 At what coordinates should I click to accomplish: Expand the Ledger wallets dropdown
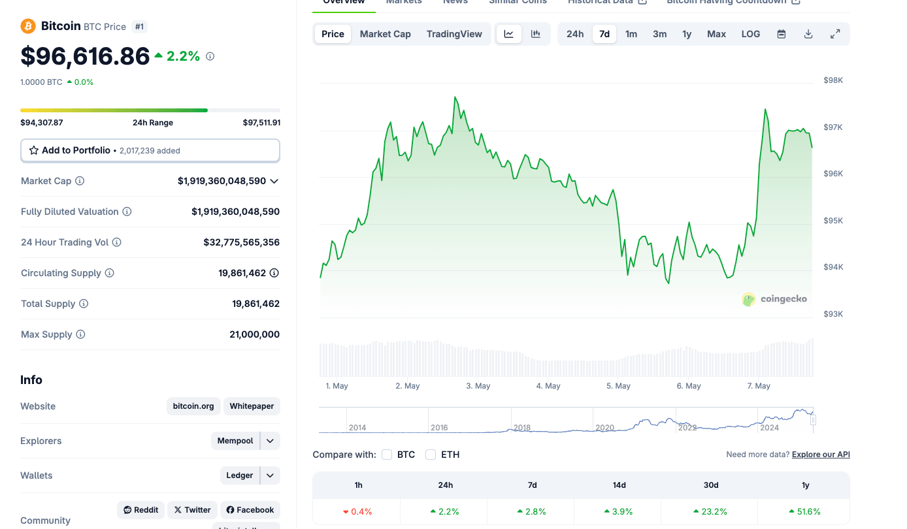pyautogui.click(x=269, y=475)
